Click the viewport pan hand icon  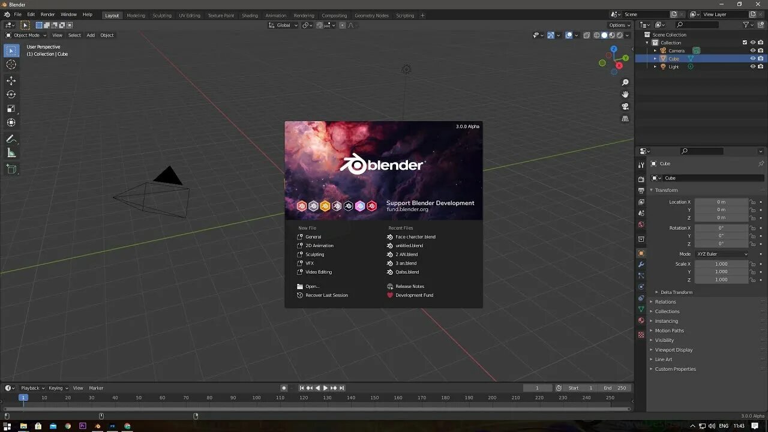click(x=625, y=94)
